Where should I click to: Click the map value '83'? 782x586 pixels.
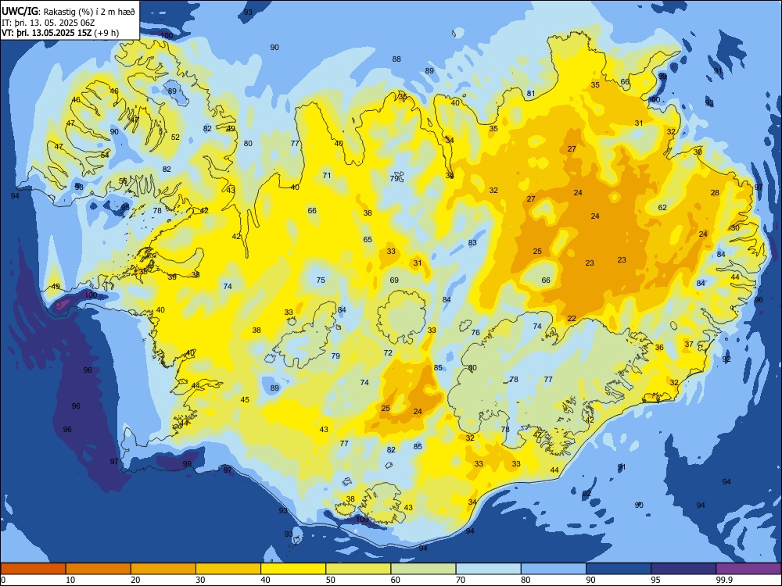tap(472, 243)
